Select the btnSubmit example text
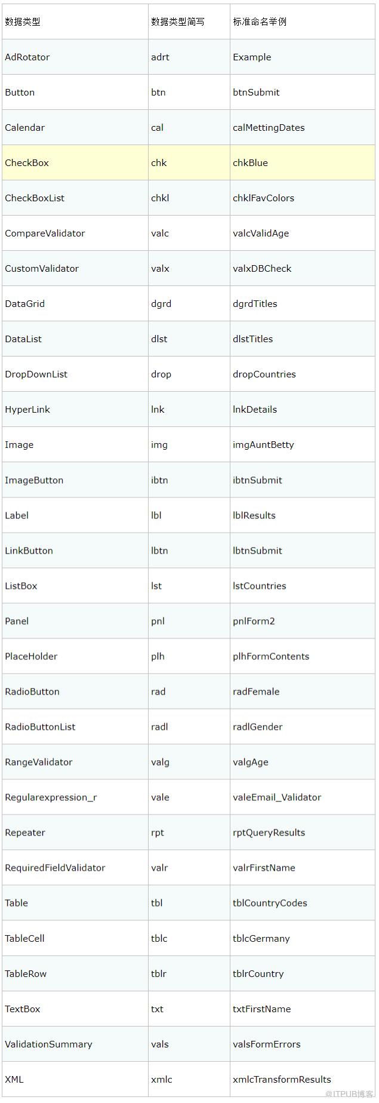 click(256, 92)
